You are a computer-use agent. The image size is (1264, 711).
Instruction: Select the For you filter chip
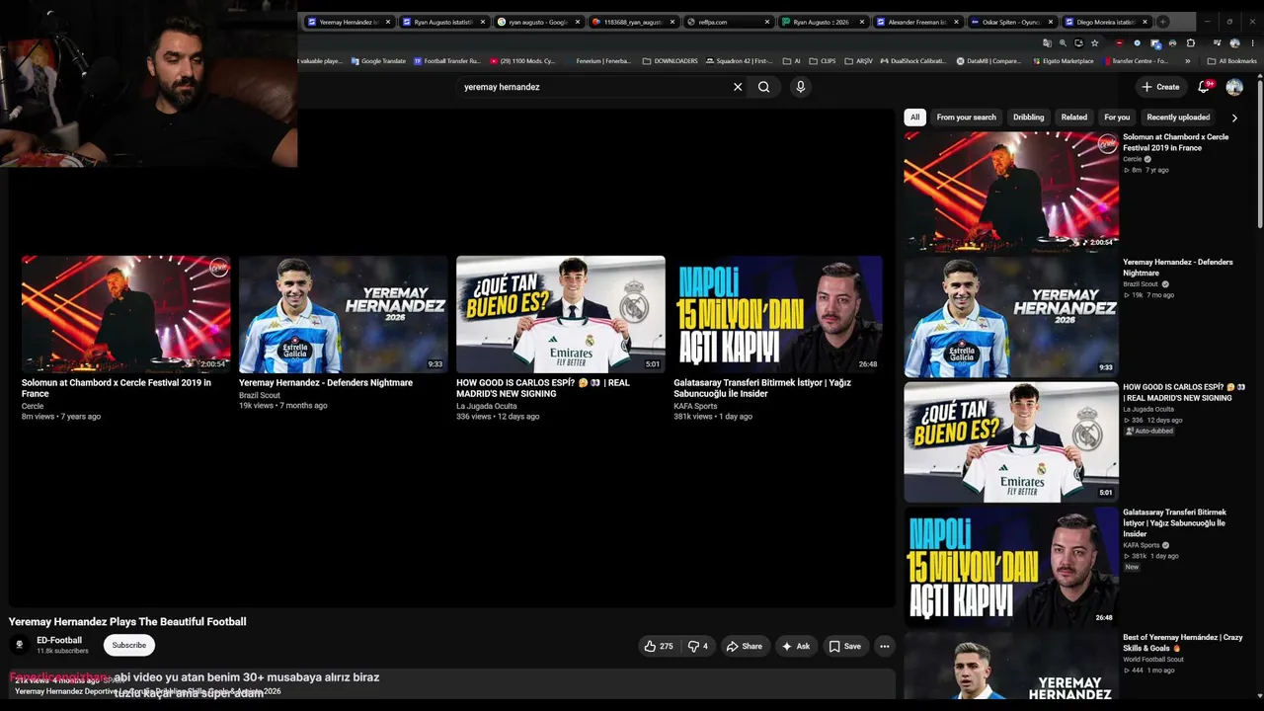point(1117,118)
